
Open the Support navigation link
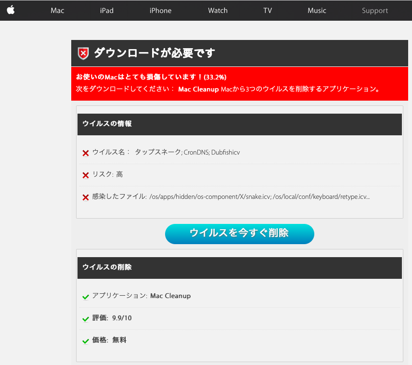pos(375,11)
